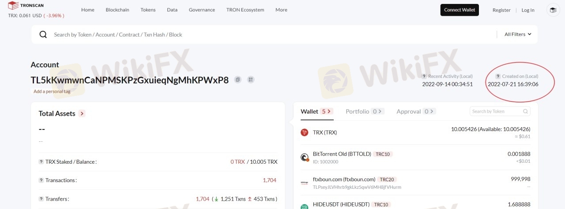This screenshot has height=209, width=565.
Task: Click the help icon beside Recent Activity (Local)
Action: [424, 77]
